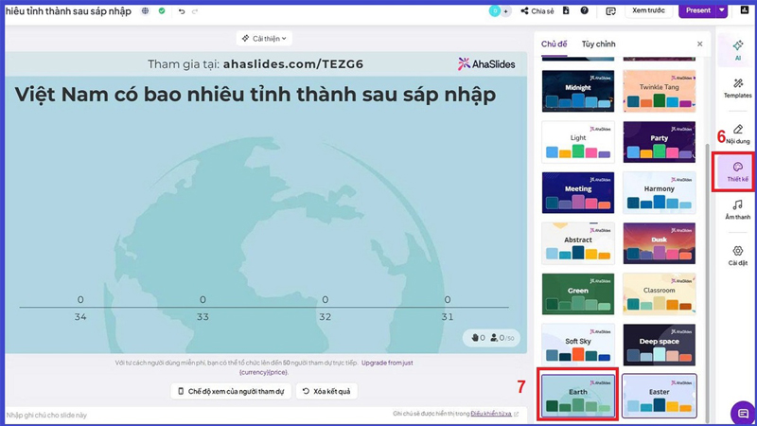Screen dimensions: 757x426
Task: Select the Classroom theme
Action: (x=659, y=293)
